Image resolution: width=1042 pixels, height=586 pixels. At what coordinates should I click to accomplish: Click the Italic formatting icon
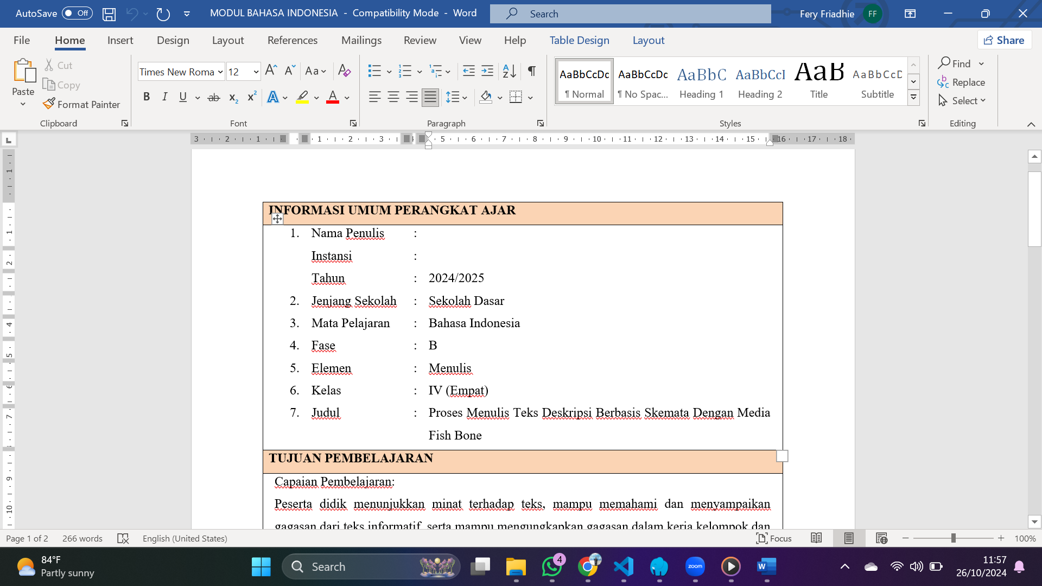pos(164,97)
